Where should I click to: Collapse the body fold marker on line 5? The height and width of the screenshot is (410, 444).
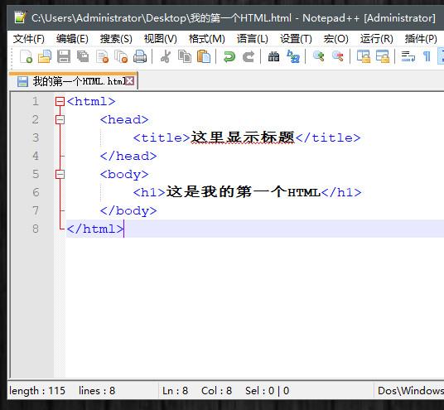click(60, 174)
